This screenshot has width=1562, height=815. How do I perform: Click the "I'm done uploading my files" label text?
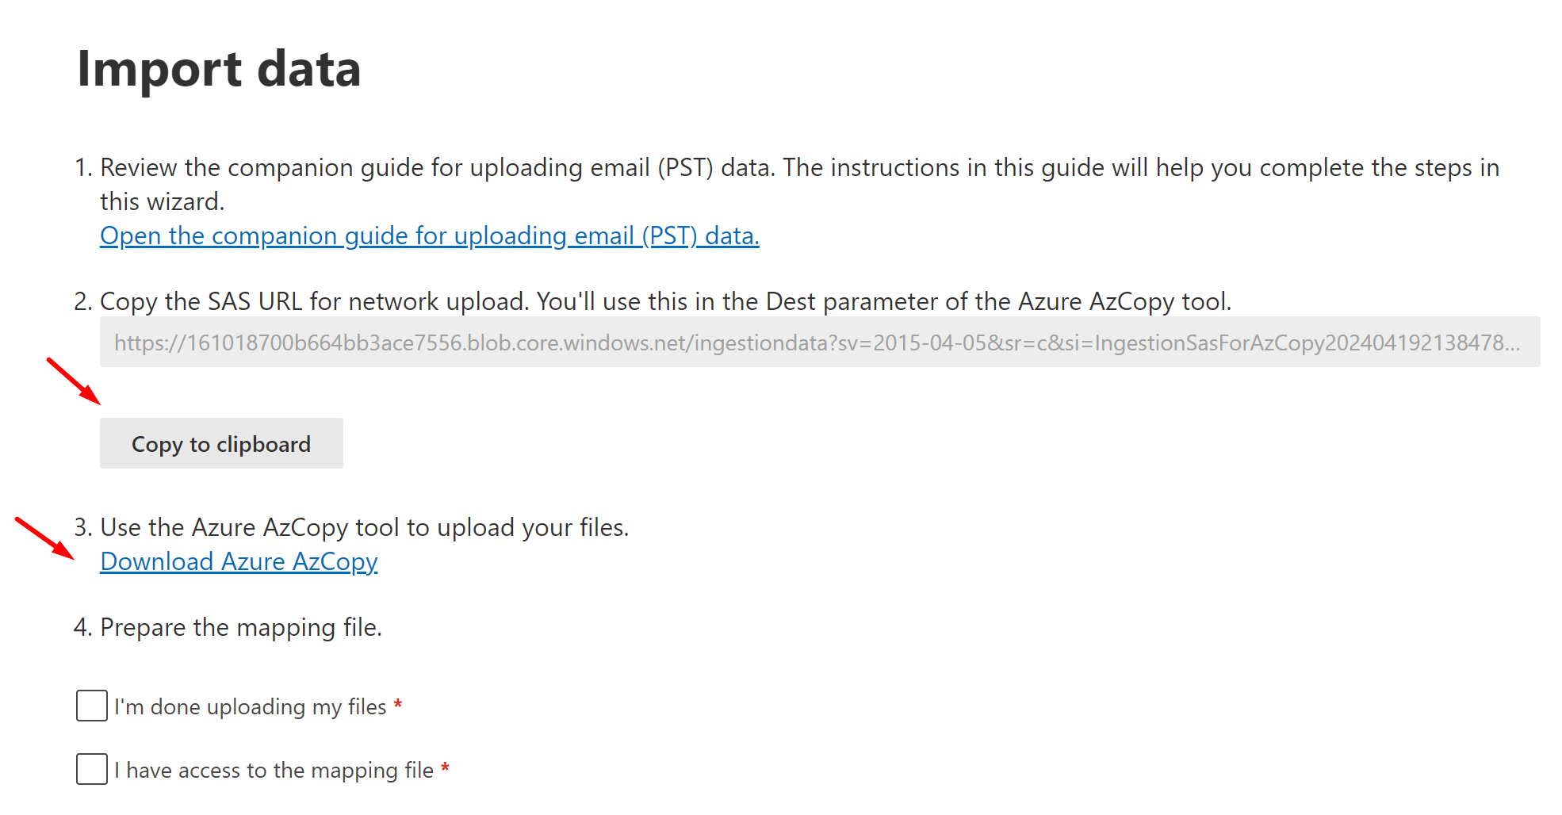click(250, 706)
